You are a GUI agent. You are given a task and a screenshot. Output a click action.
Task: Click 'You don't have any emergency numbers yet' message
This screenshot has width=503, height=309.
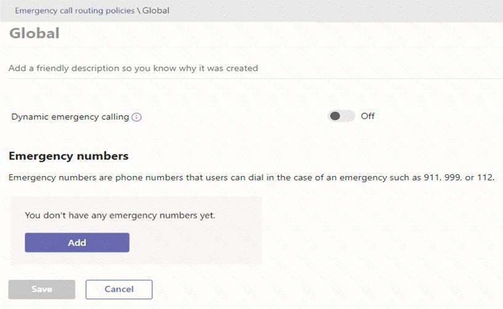tap(119, 215)
